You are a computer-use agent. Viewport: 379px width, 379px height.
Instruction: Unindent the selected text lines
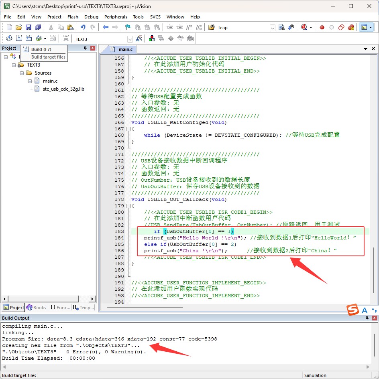click(179, 27)
